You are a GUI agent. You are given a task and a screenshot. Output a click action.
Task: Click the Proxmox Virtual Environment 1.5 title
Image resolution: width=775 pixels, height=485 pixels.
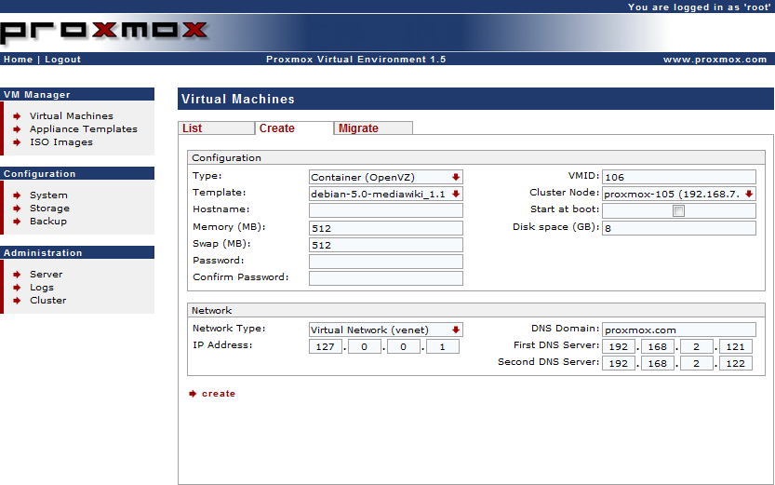pyautogui.click(x=355, y=60)
